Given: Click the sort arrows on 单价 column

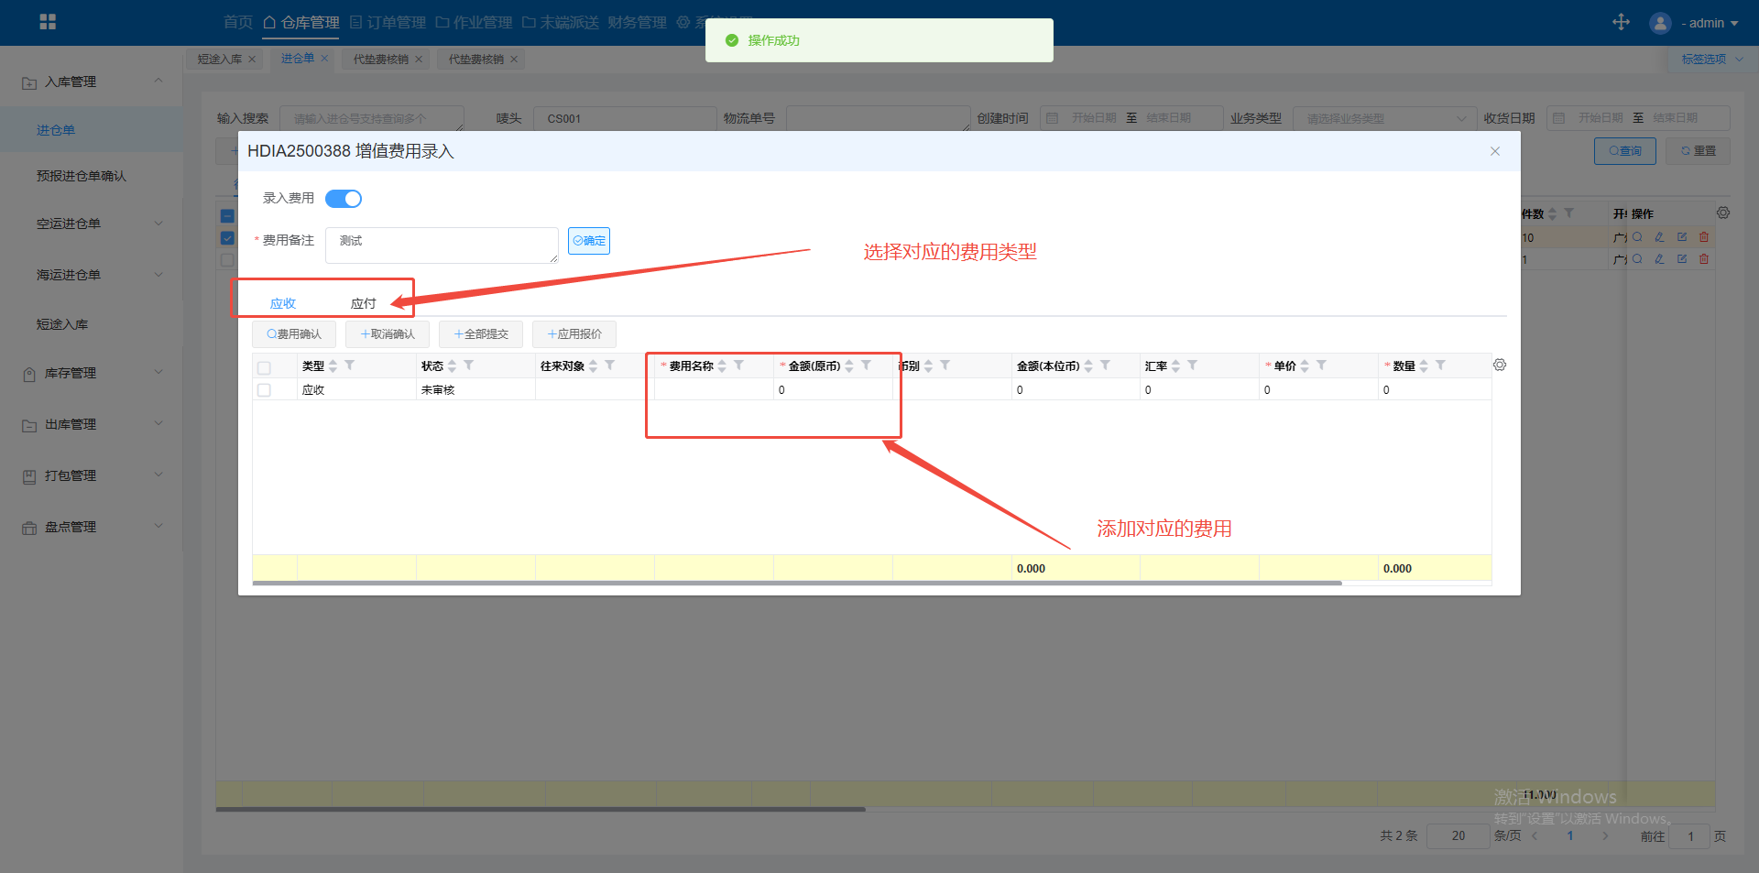Looking at the screenshot, I should [1305, 366].
